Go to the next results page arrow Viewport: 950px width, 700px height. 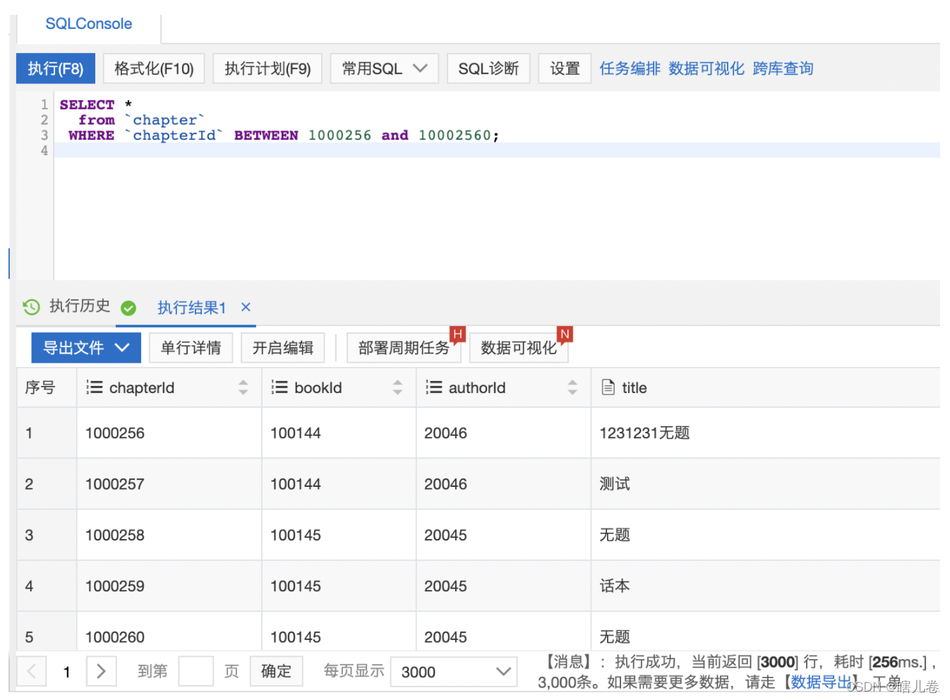[101, 671]
